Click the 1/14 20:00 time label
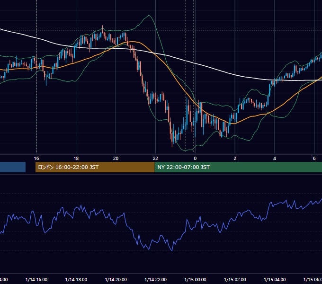The width and height of the screenshot is (322, 284). [x=116, y=280]
